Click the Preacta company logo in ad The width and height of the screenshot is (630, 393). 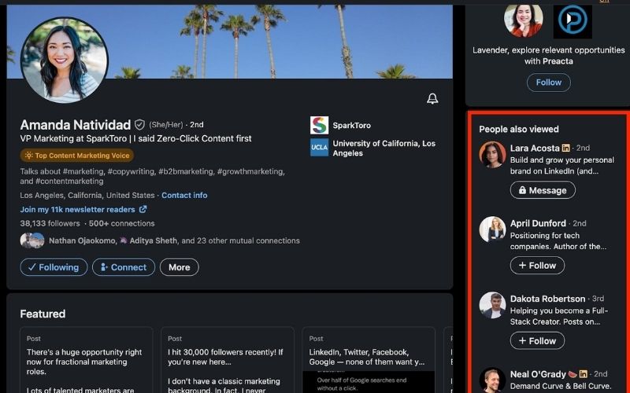573,21
